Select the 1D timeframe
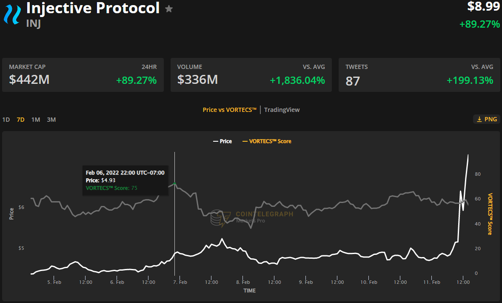502x303 pixels. [x=6, y=120]
